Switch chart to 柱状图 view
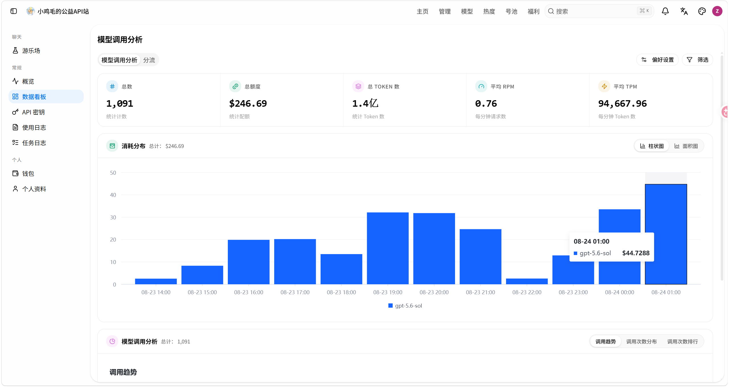Screen dimensions: 729x387 (x=652, y=146)
